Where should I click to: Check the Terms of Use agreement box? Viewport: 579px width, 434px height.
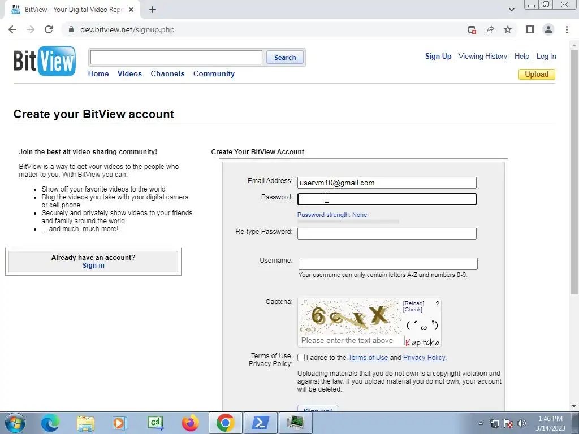301,357
